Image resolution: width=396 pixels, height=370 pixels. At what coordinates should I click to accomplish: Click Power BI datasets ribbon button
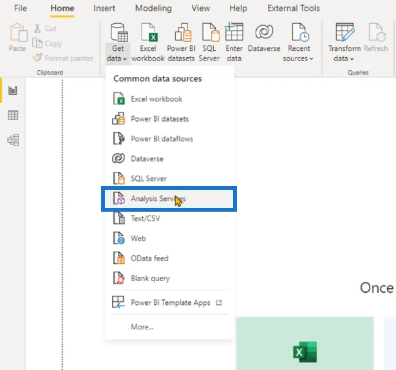[181, 42]
